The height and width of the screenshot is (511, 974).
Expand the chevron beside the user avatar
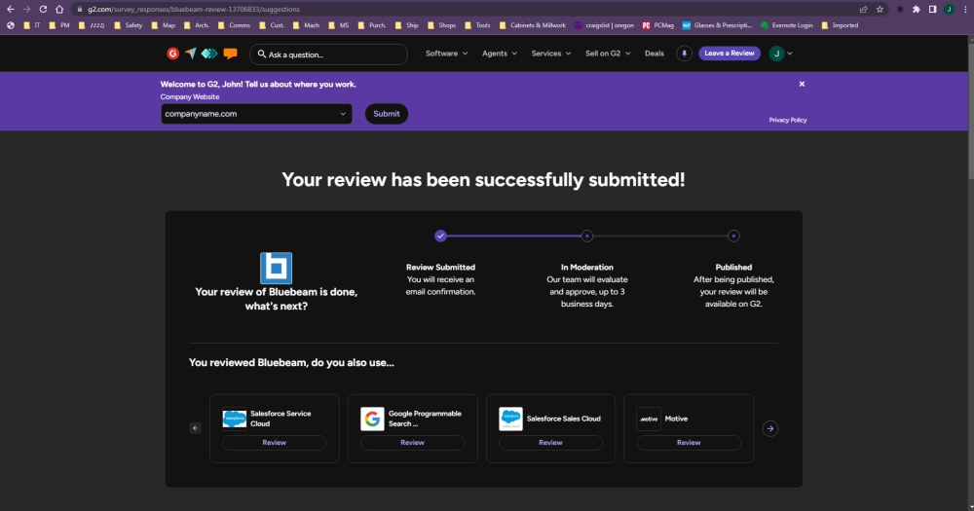click(x=790, y=54)
